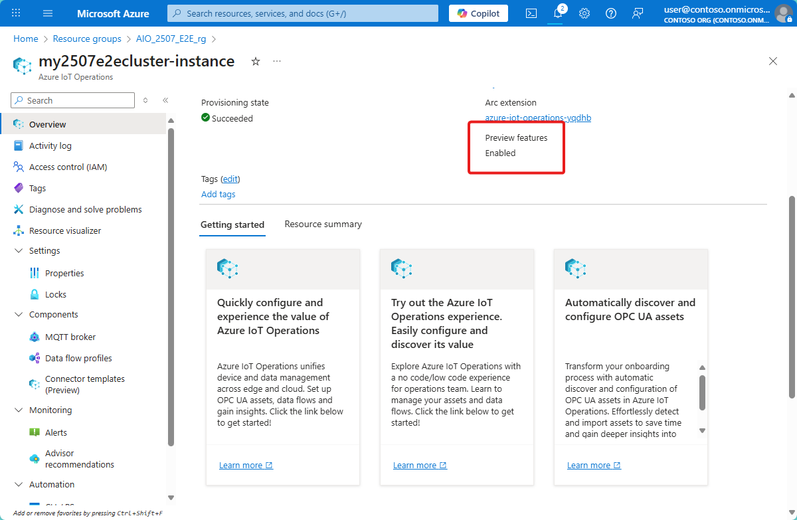Launch Cloud Shell from the top bar

(x=531, y=13)
